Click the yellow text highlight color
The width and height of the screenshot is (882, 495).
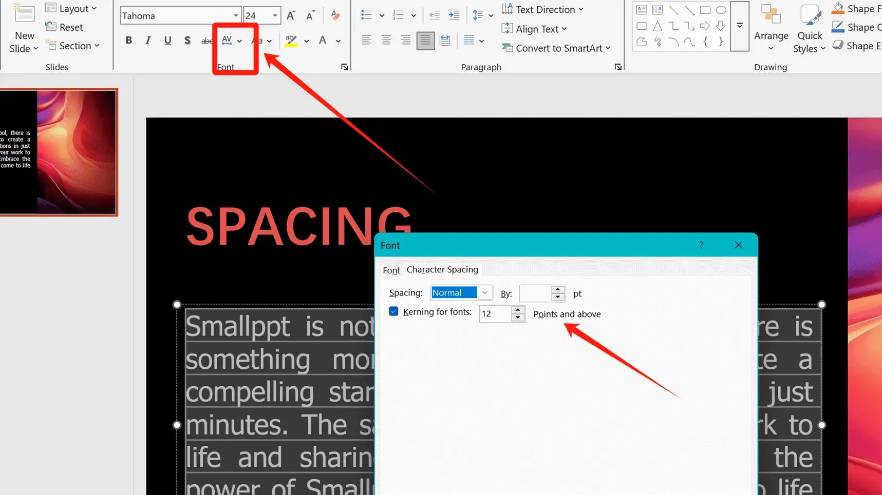click(291, 41)
